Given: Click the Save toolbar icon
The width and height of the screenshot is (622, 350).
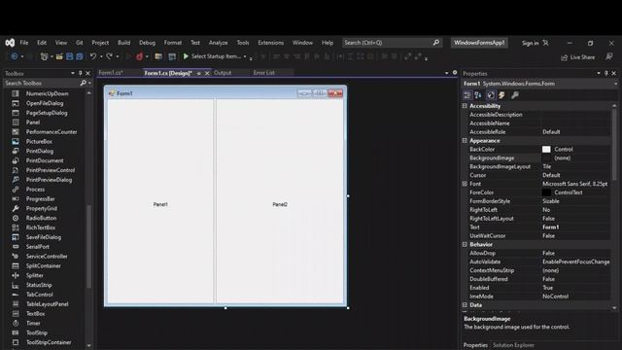Looking at the screenshot, I should pyautogui.click(x=69, y=56).
